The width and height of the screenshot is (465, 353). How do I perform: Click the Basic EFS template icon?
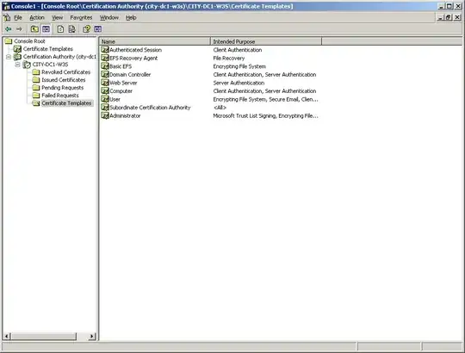coord(105,66)
